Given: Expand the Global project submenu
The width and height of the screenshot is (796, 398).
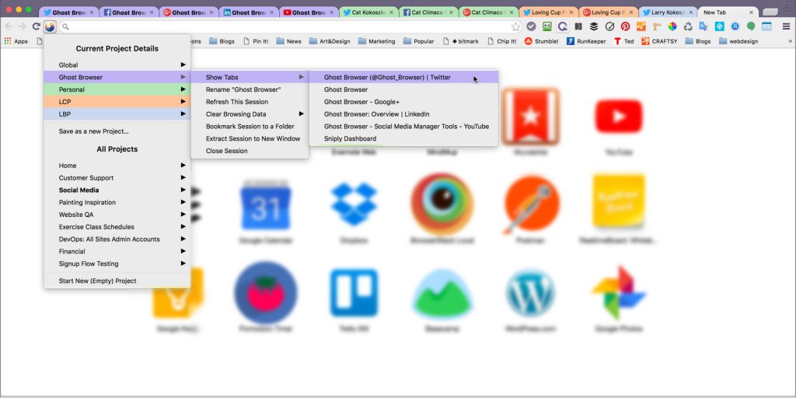Looking at the screenshot, I should tap(117, 65).
